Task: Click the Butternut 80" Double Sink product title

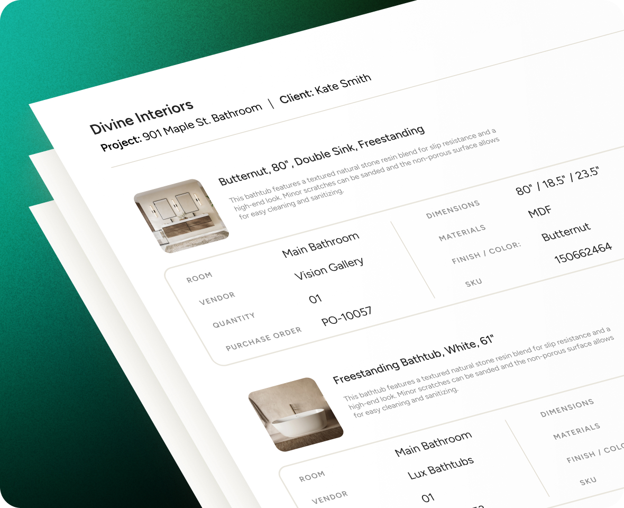Action: (322, 156)
